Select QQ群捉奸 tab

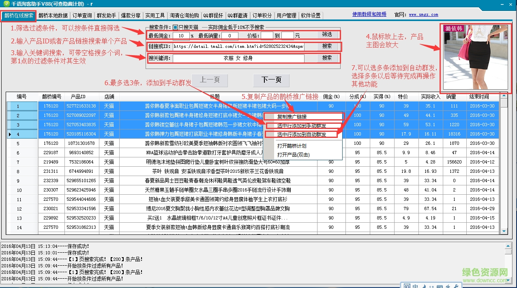pos(213,16)
